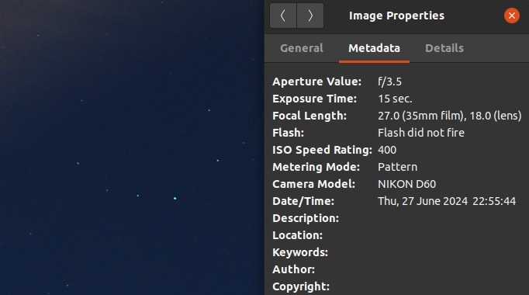Image resolution: width=529 pixels, height=295 pixels.
Task: Click the aperture value f/3.5
Action: (389, 82)
